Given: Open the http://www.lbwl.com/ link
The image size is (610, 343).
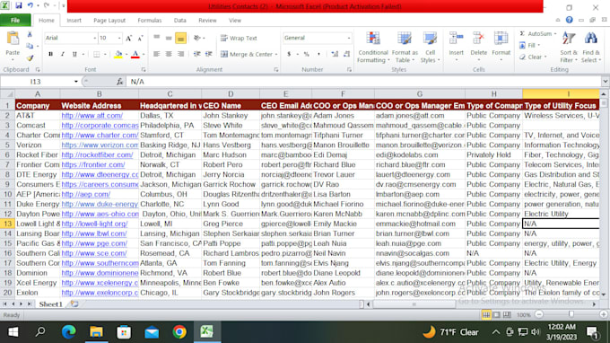Looking at the screenshot, I should (94, 233).
